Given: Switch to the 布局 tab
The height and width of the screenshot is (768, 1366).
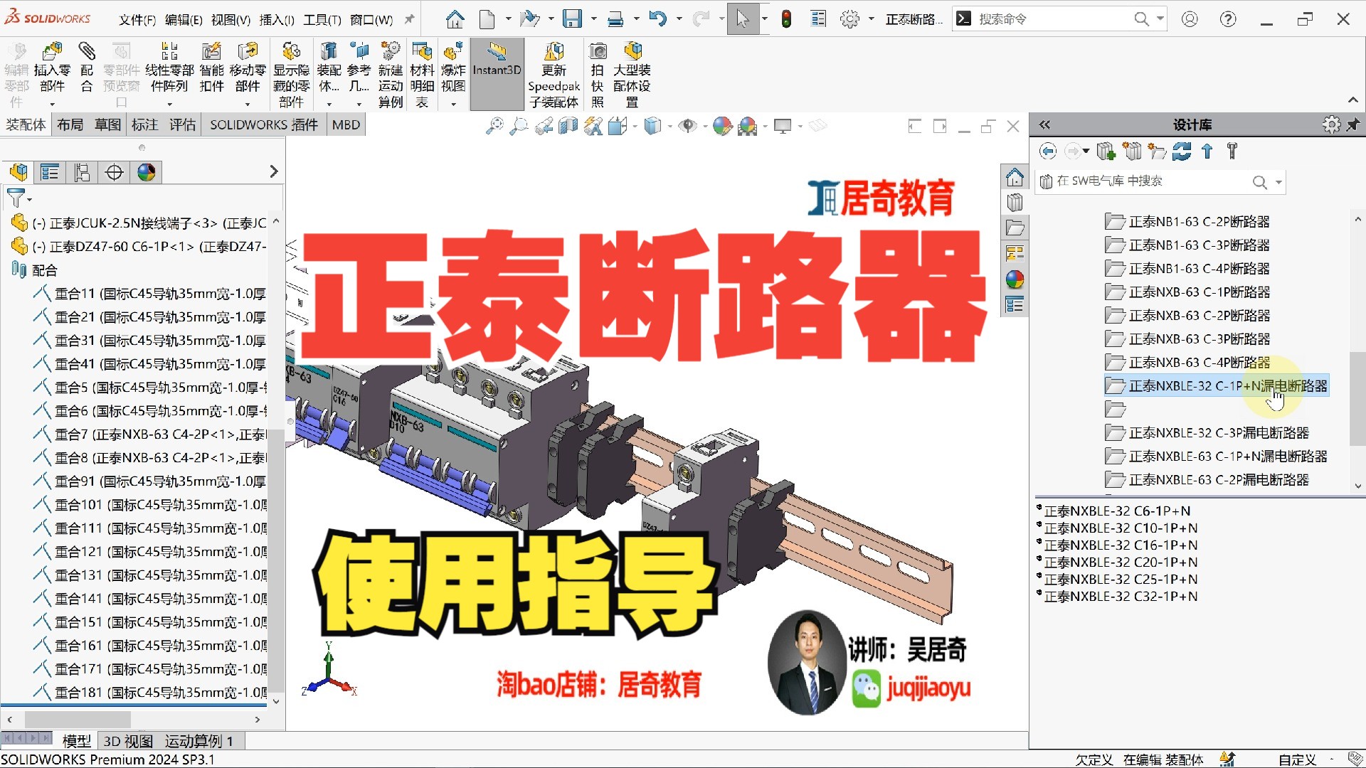Looking at the screenshot, I should [70, 124].
